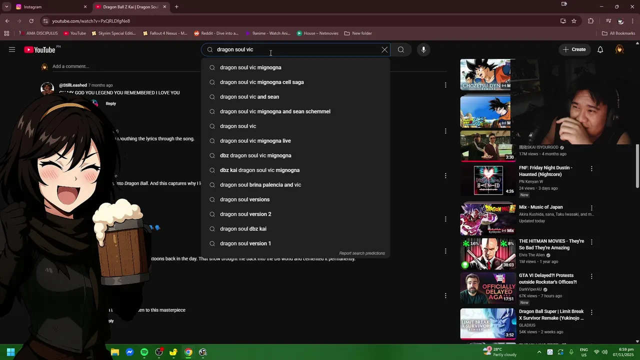The width and height of the screenshot is (640, 360).
Task: Open the Chrome apps grid in the bookmarks bar
Action: pos(6,33)
